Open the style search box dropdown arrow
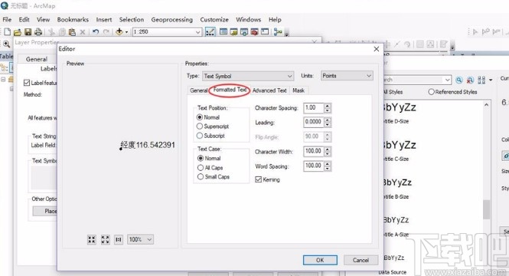This screenshot has width=509, height=276. [448, 80]
